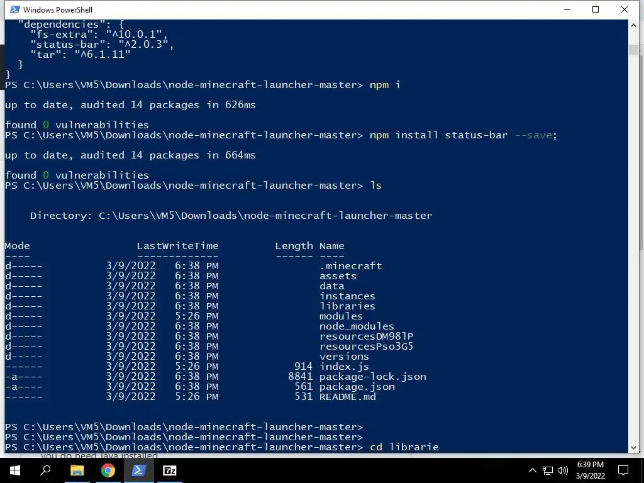Click the .minecraft directory name

tap(351, 266)
